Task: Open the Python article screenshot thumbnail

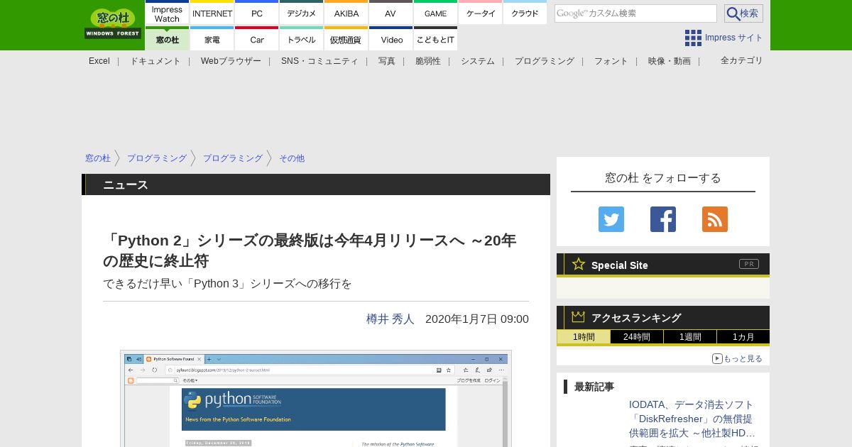Action: [316, 399]
